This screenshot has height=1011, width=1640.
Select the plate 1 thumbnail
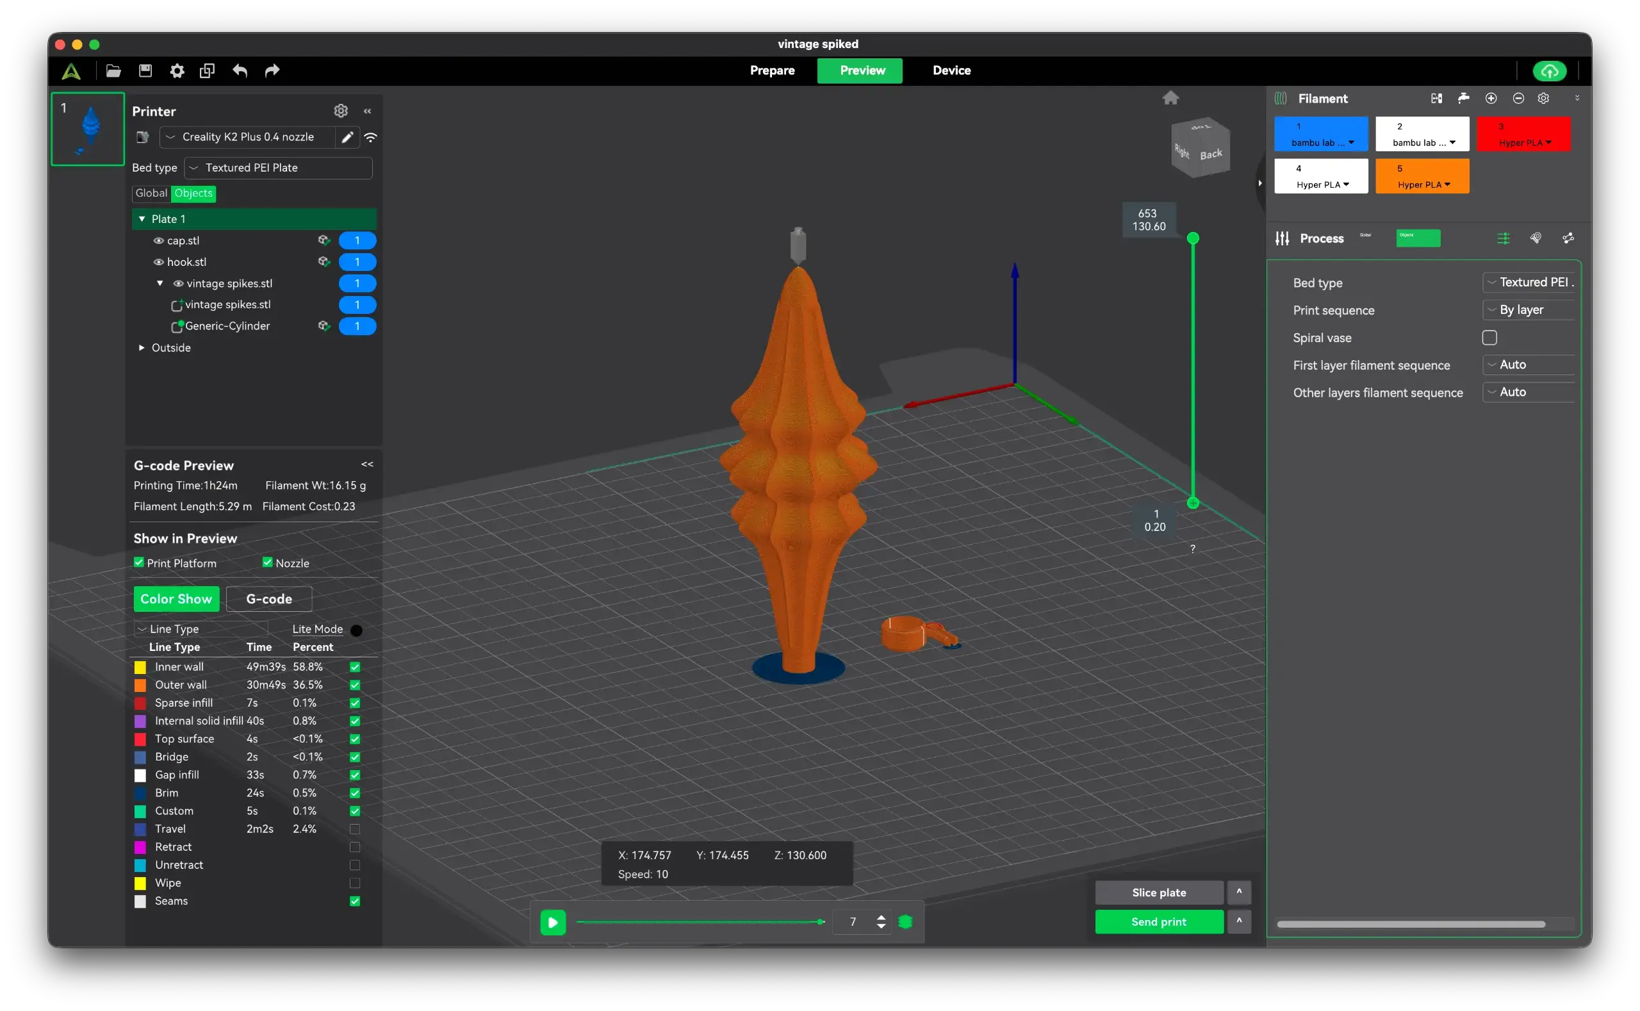(x=88, y=128)
